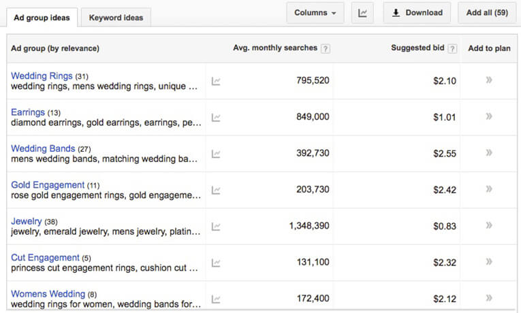
Task: Click the chart icon in Cut Engagement row
Action: pyautogui.click(x=216, y=263)
